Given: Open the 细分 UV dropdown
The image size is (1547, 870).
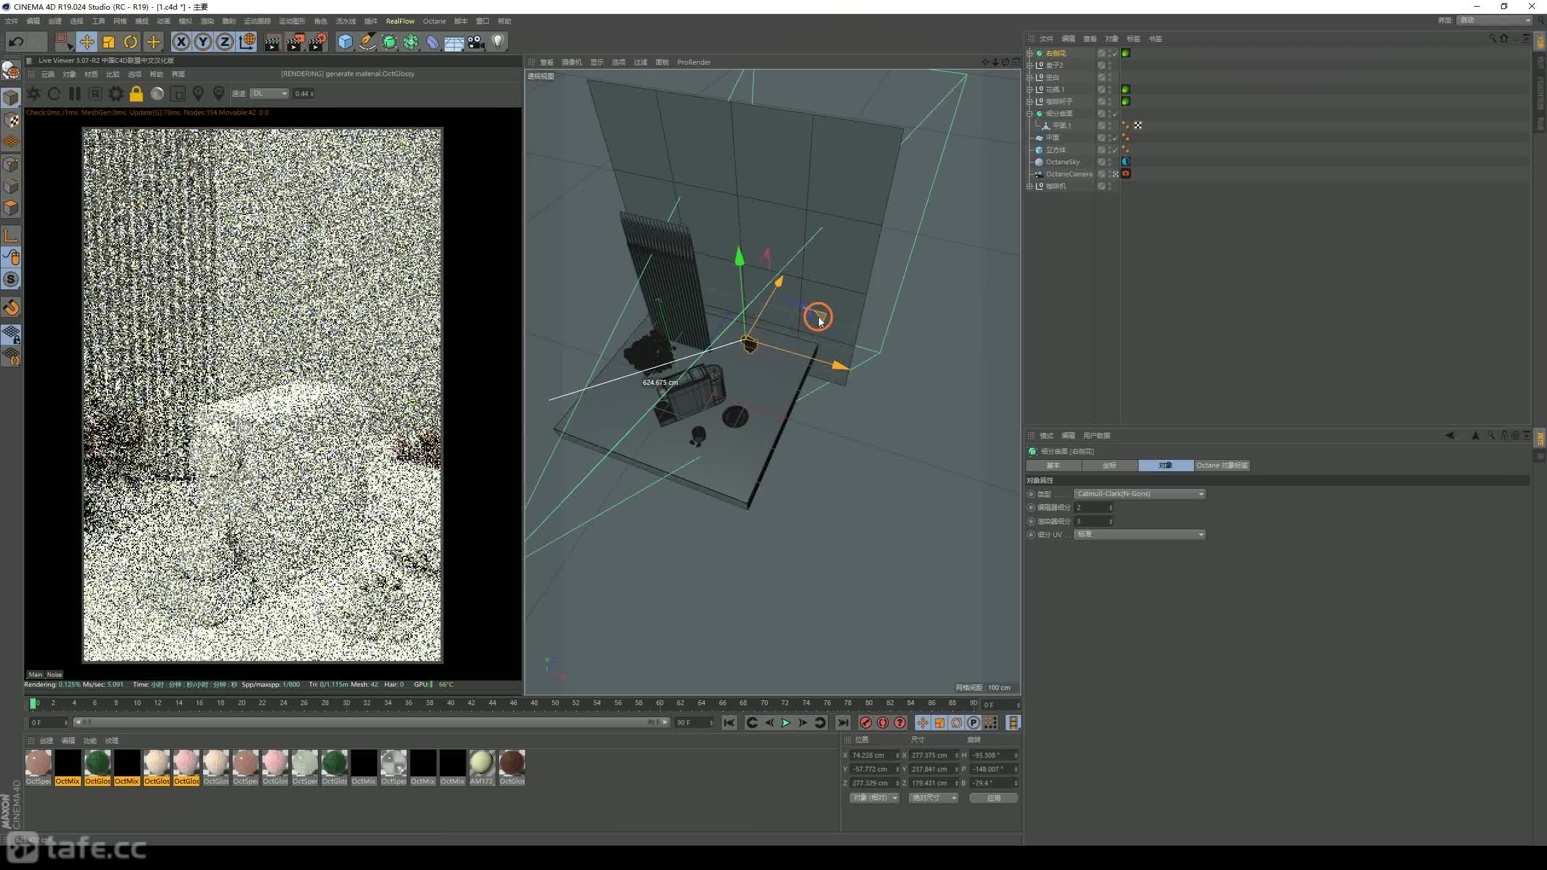Looking at the screenshot, I should pos(1140,534).
